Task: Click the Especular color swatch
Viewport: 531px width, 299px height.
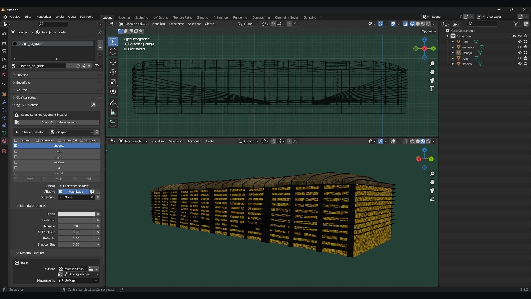Action: pos(76,220)
